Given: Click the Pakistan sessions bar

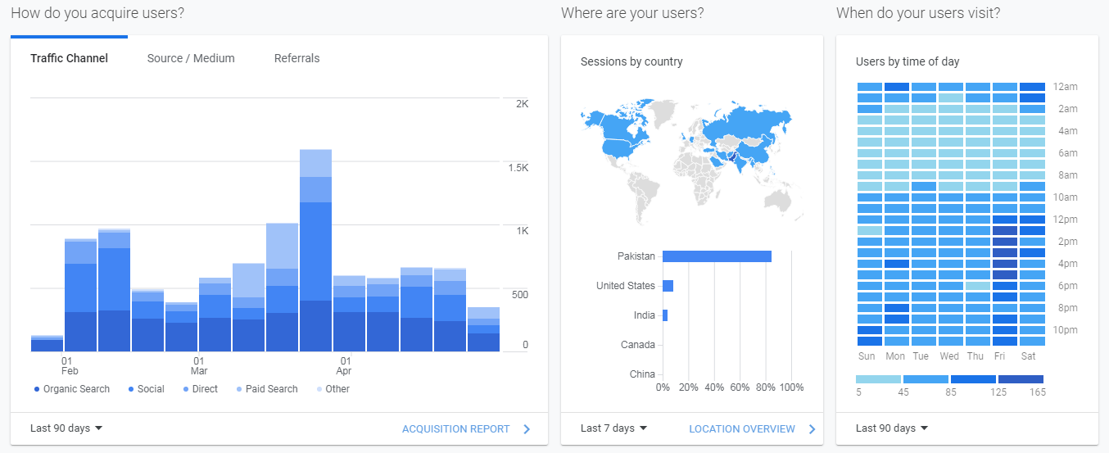Looking at the screenshot, I should (717, 256).
